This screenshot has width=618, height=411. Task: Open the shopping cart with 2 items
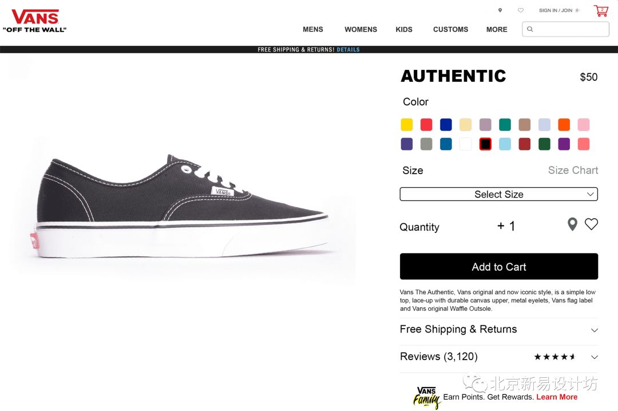[x=600, y=10]
